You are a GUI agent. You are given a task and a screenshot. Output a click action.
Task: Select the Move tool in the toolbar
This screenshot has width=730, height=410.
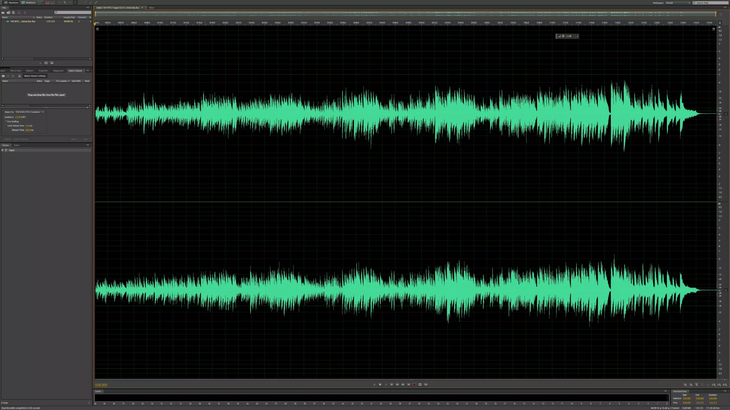tap(60, 3)
